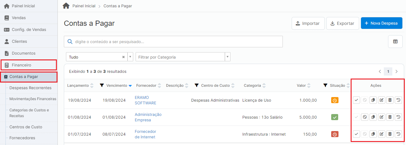Sort by the Valor column
The image size is (406, 145).
pos(309,86)
